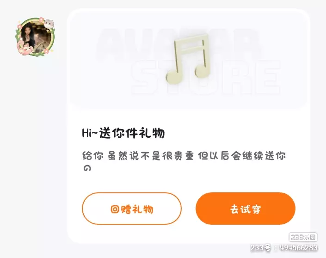
Task: Click the 回赠礼物 button
Action: (132, 209)
